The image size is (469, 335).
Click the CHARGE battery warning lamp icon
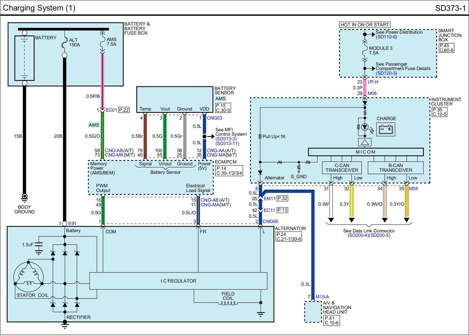(x=386, y=129)
